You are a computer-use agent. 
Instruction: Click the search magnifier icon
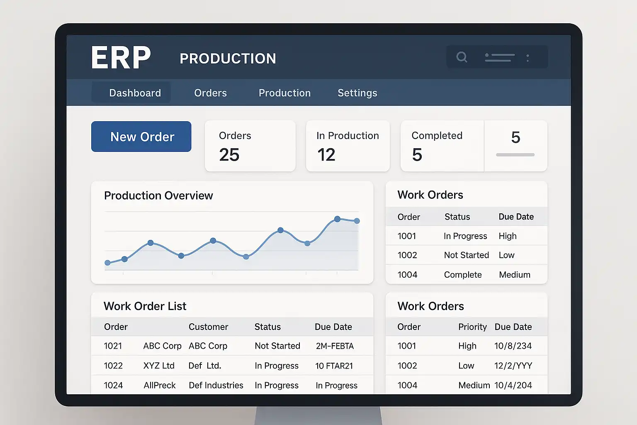click(462, 57)
